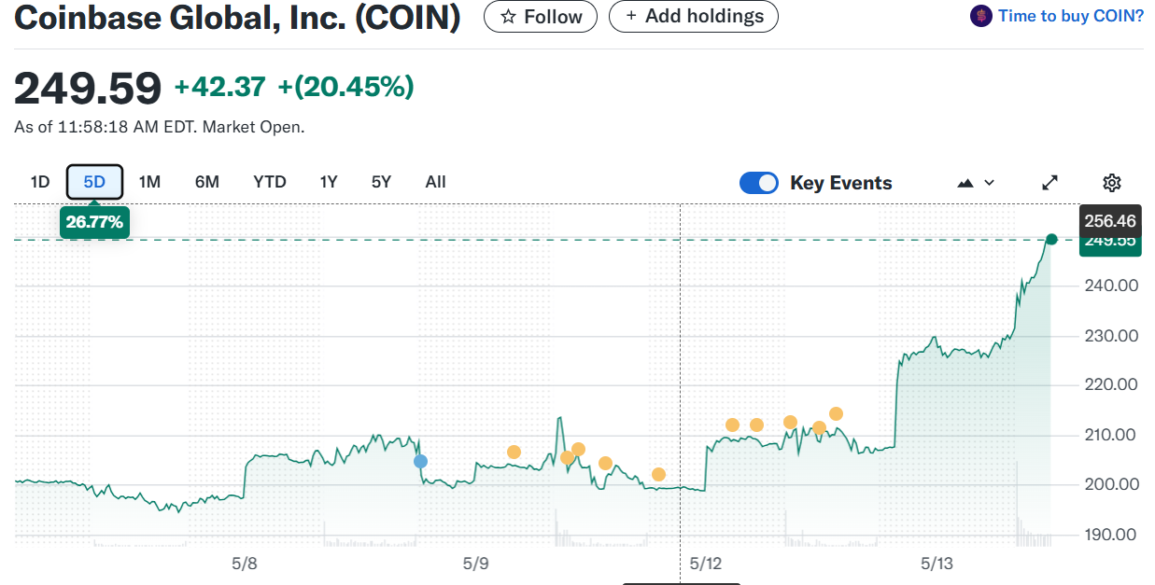
Task: Toggle the Key Events switch
Action: [x=758, y=183]
